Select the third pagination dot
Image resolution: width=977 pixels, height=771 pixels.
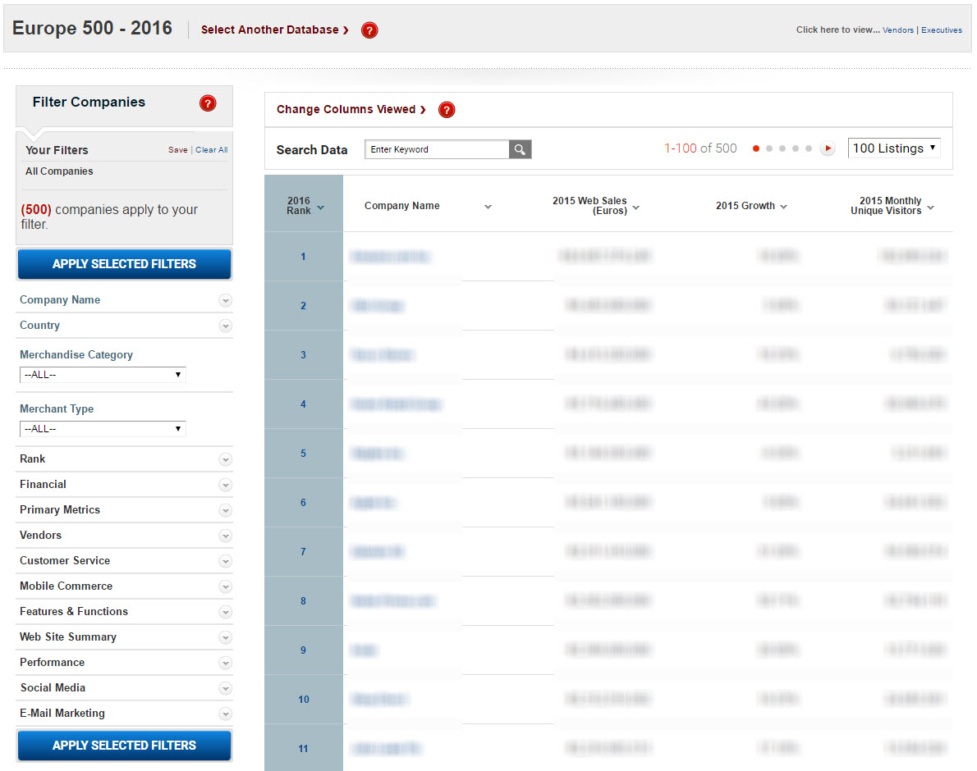[x=782, y=148]
